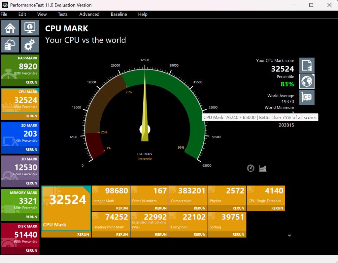
Task: Click the yellow gauge needle hub
Action: (145, 130)
